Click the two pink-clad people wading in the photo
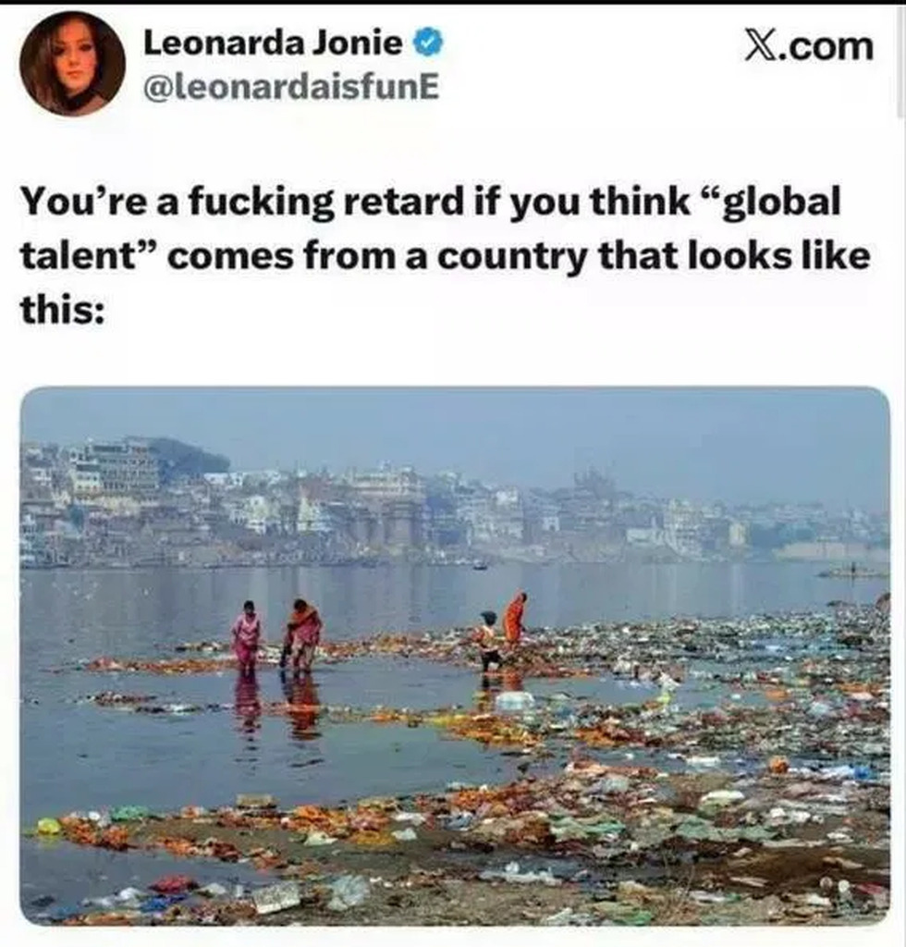The width and height of the screenshot is (906, 947). 277,634
